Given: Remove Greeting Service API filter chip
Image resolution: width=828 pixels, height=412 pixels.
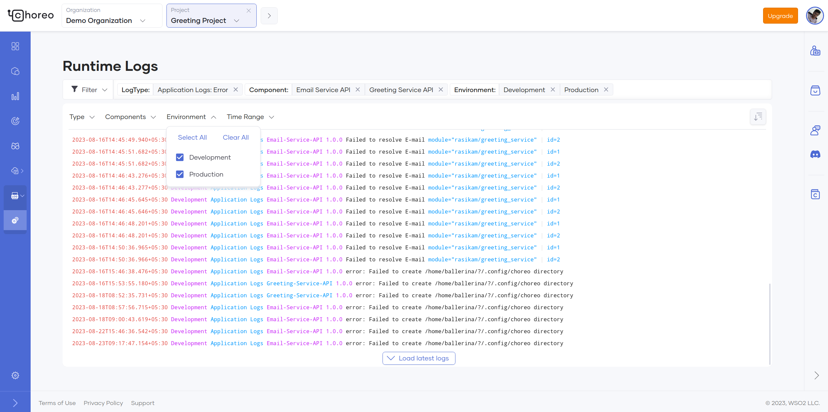Looking at the screenshot, I should pyautogui.click(x=441, y=90).
